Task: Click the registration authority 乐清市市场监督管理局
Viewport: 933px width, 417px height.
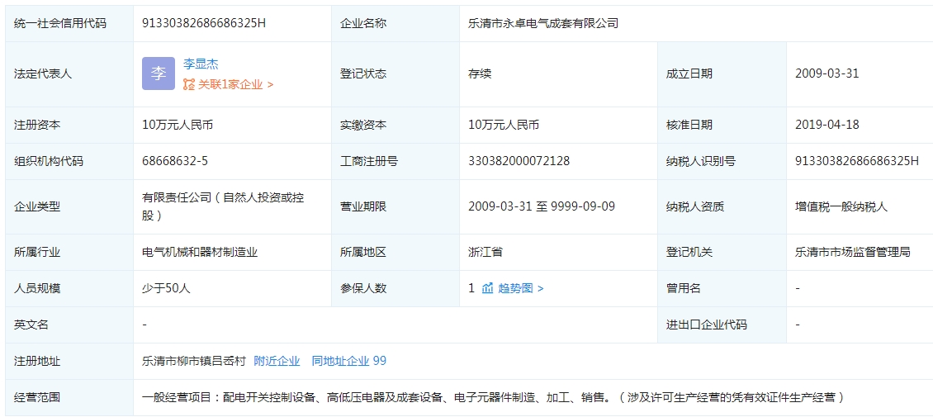Action: tap(852, 252)
